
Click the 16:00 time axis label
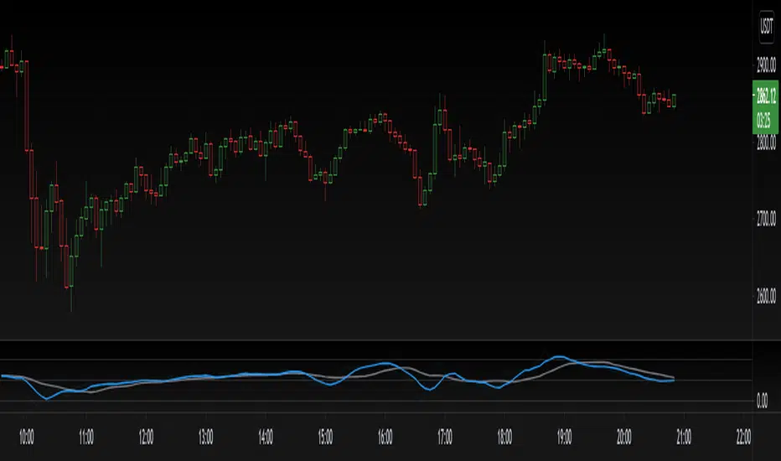(x=385, y=437)
